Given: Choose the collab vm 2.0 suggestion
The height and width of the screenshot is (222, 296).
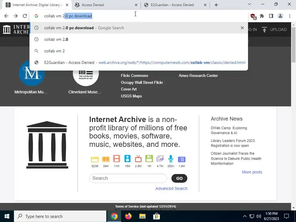Looking at the screenshot, I should click(138, 39).
